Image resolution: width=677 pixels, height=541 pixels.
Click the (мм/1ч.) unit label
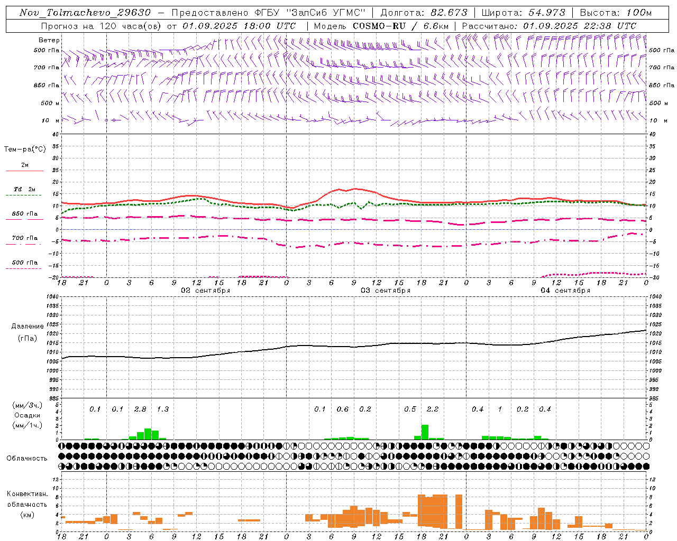pyautogui.click(x=28, y=425)
